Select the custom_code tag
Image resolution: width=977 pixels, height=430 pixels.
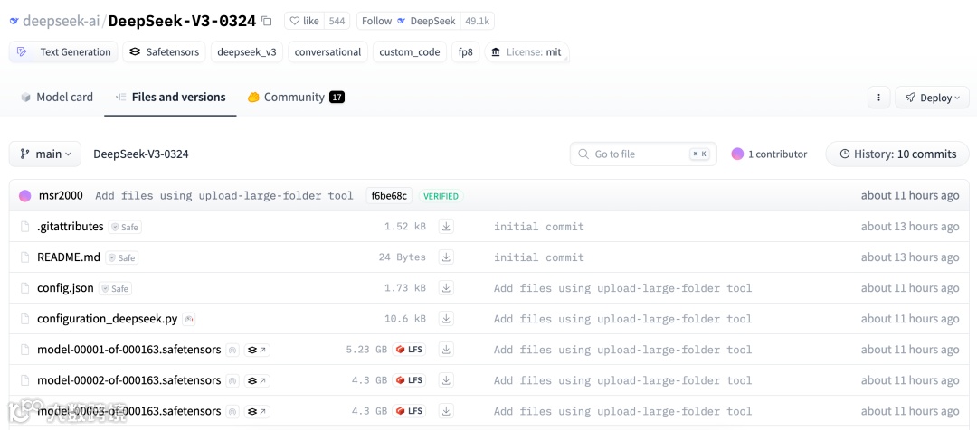point(410,52)
